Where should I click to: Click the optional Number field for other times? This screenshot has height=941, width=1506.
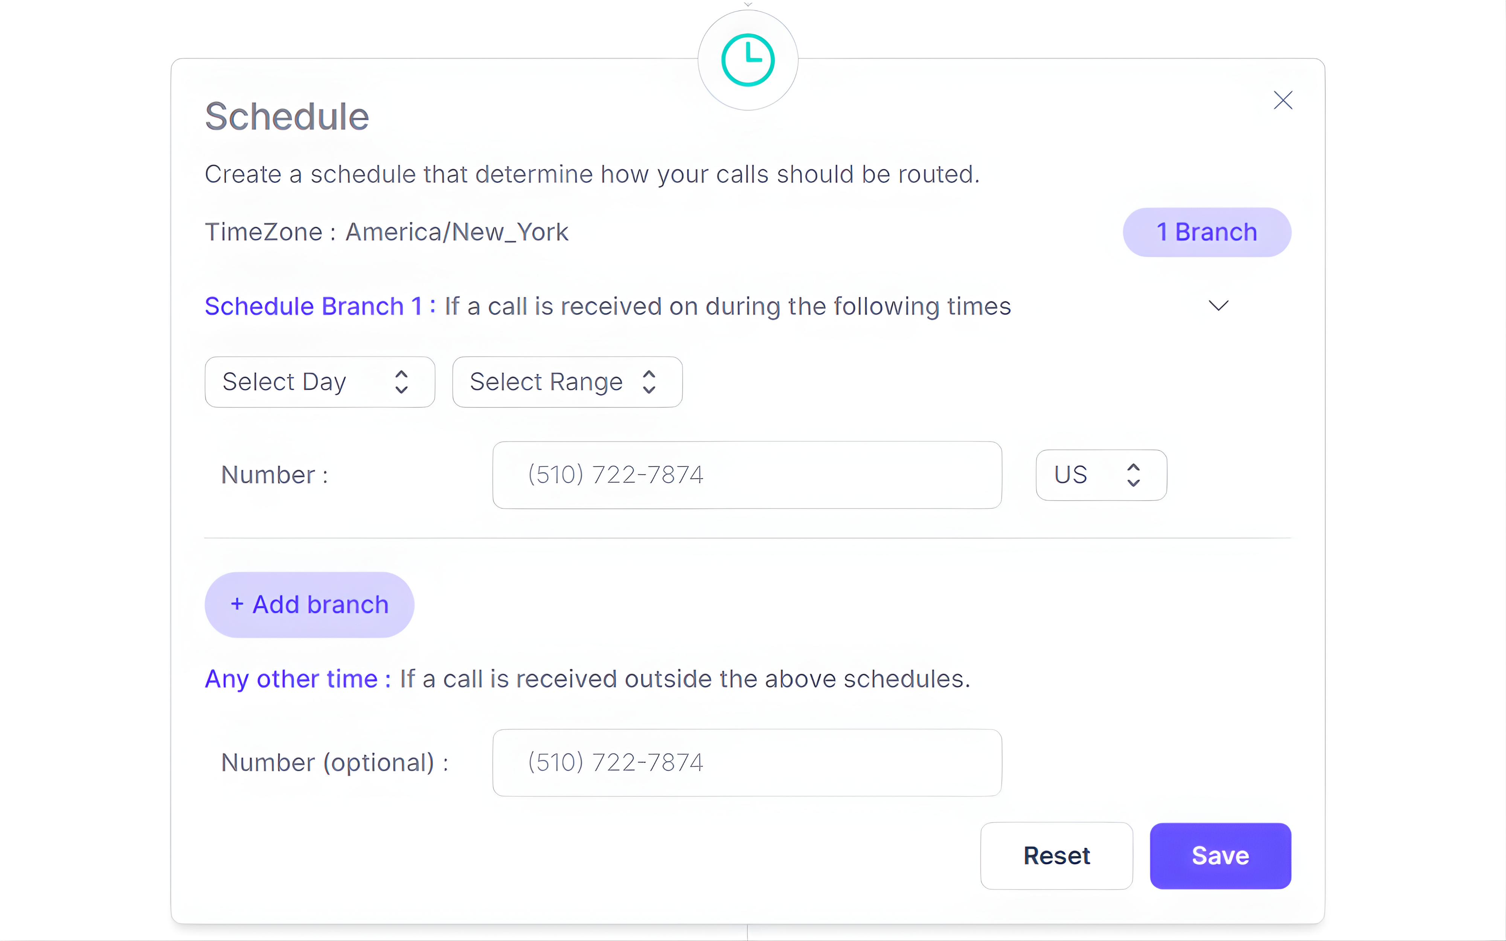(747, 762)
